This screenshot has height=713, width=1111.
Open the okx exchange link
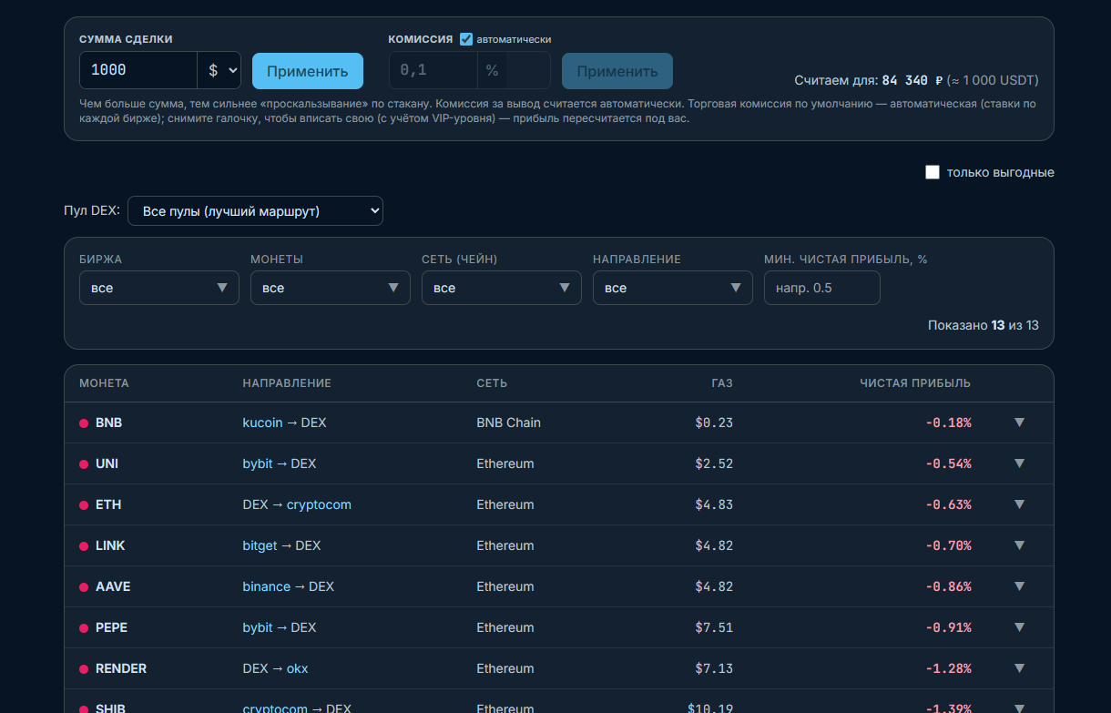pos(298,668)
